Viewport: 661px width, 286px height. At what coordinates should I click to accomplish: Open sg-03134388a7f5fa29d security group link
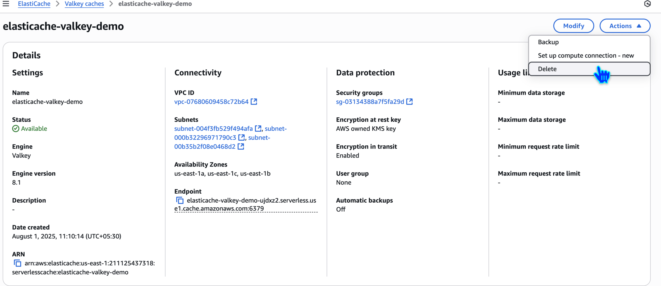(x=370, y=102)
